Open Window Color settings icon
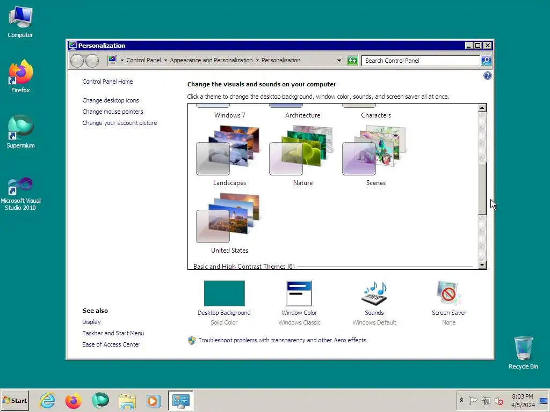The height and width of the screenshot is (412, 550). [x=299, y=293]
